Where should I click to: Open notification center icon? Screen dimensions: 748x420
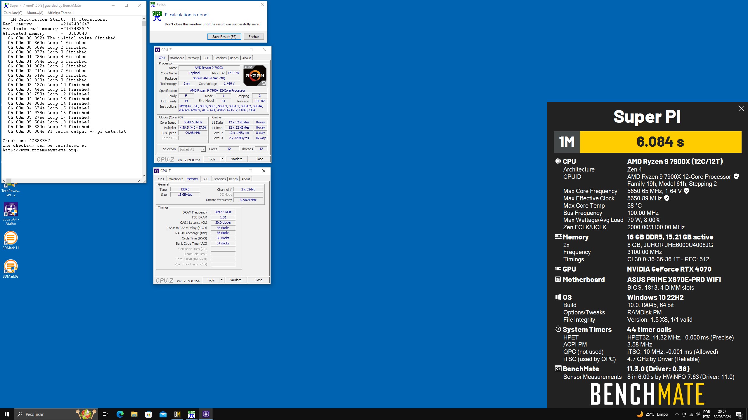pos(739,414)
